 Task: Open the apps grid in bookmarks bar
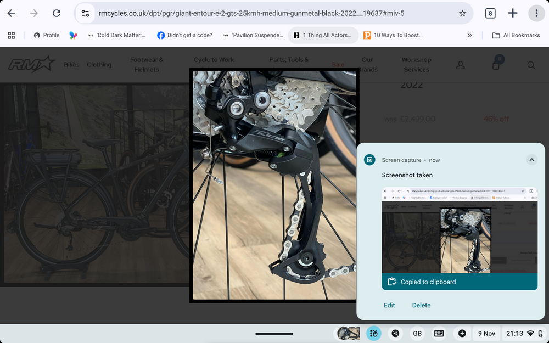click(x=11, y=35)
